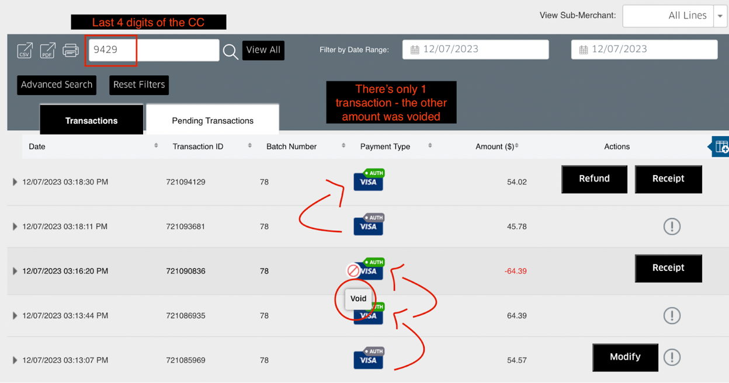The width and height of the screenshot is (729, 383).
Task: Click the Refund button for transaction 721094129
Action: [594, 179]
